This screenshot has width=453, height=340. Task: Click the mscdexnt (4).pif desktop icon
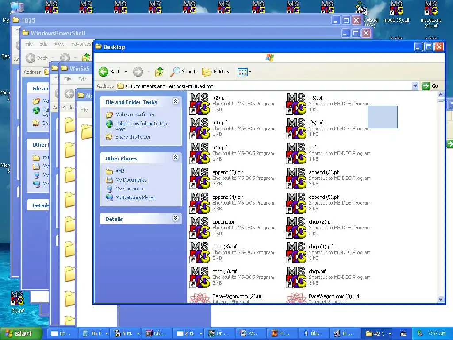coord(431,15)
